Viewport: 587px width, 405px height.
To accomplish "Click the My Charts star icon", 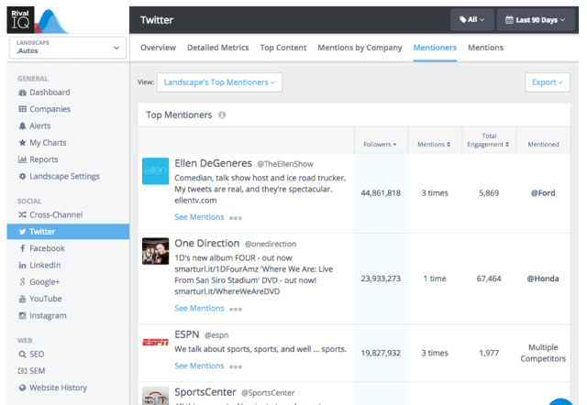I will coord(22,142).
